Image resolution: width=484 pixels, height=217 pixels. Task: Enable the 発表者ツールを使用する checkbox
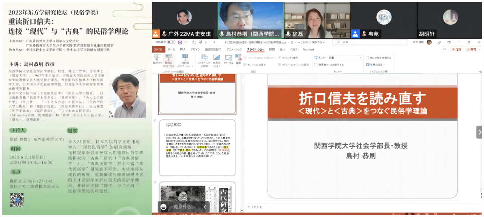tap(316, 65)
